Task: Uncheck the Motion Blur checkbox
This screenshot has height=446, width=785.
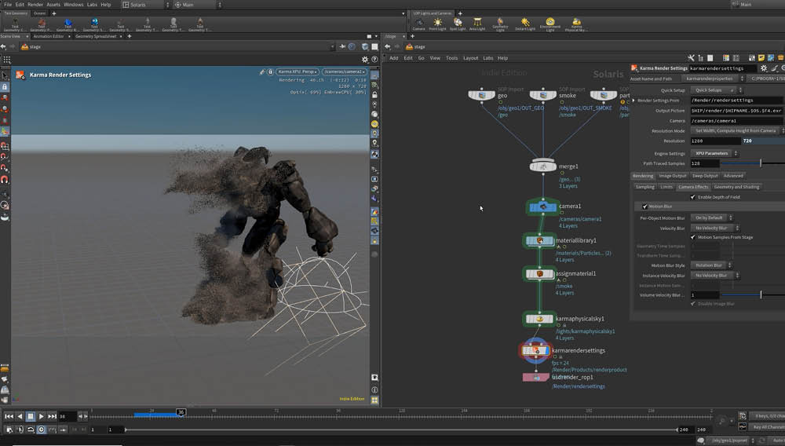Action: pos(645,207)
